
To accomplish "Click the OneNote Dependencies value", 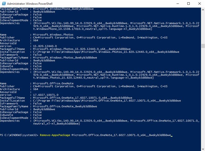I will point(116,122).
